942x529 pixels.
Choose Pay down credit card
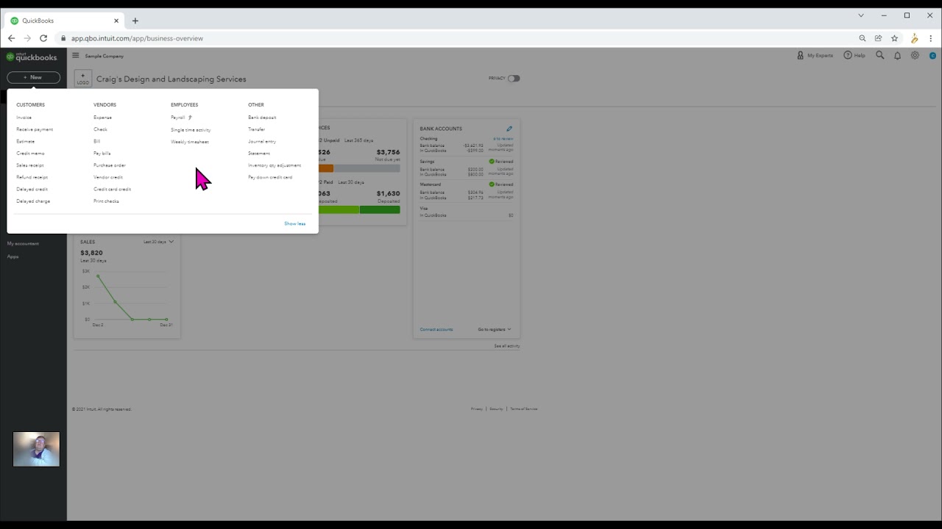[x=270, y=177]
